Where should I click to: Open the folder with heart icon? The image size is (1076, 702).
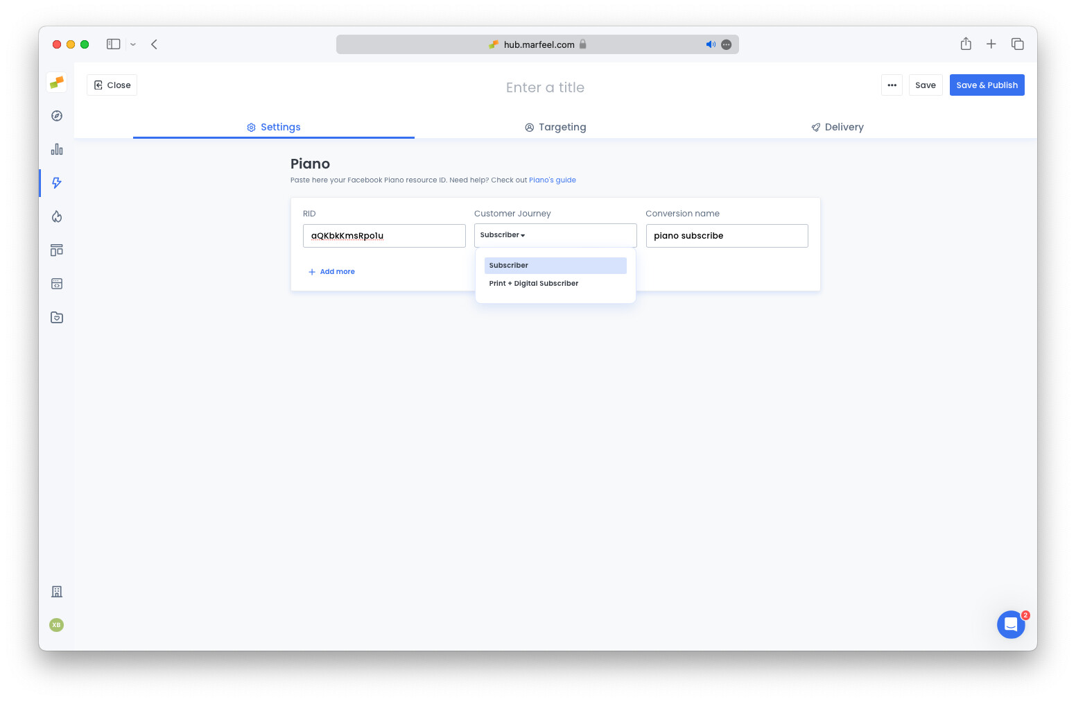[56, 317]
